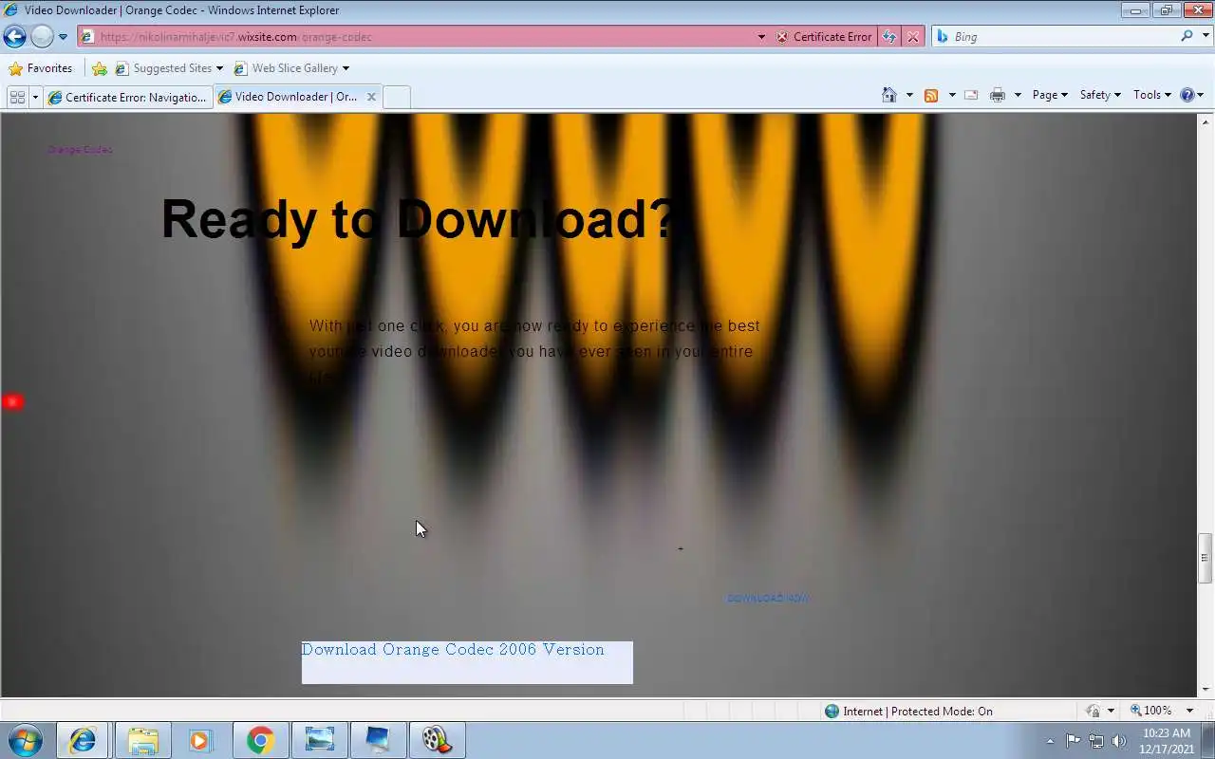
Task: Click Internet | Protected Mode: On status
Action: coord(908,711)
